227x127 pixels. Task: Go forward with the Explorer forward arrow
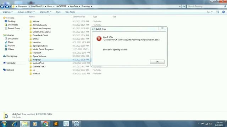click(7, 6)
